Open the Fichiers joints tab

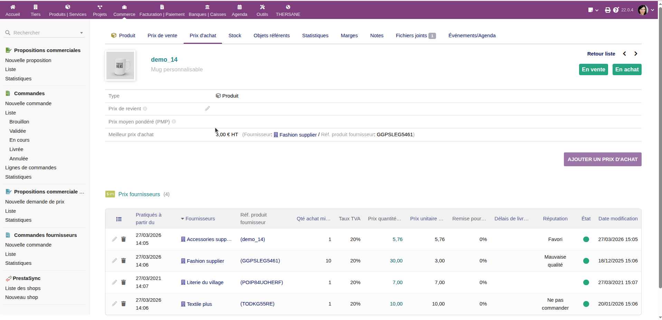(x=415, y=36)
